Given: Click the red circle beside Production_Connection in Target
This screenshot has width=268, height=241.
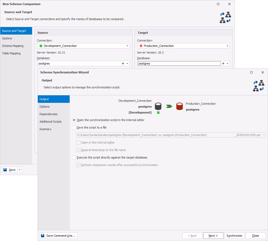Looking at the screenshot, I should 141,46.
